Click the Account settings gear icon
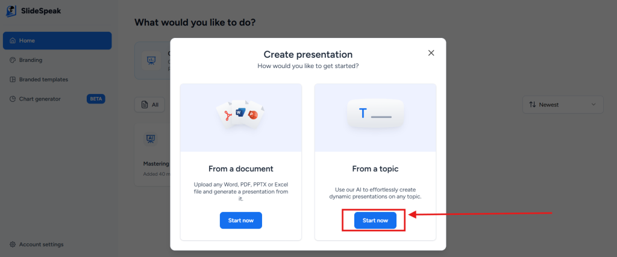 point(13,244)
